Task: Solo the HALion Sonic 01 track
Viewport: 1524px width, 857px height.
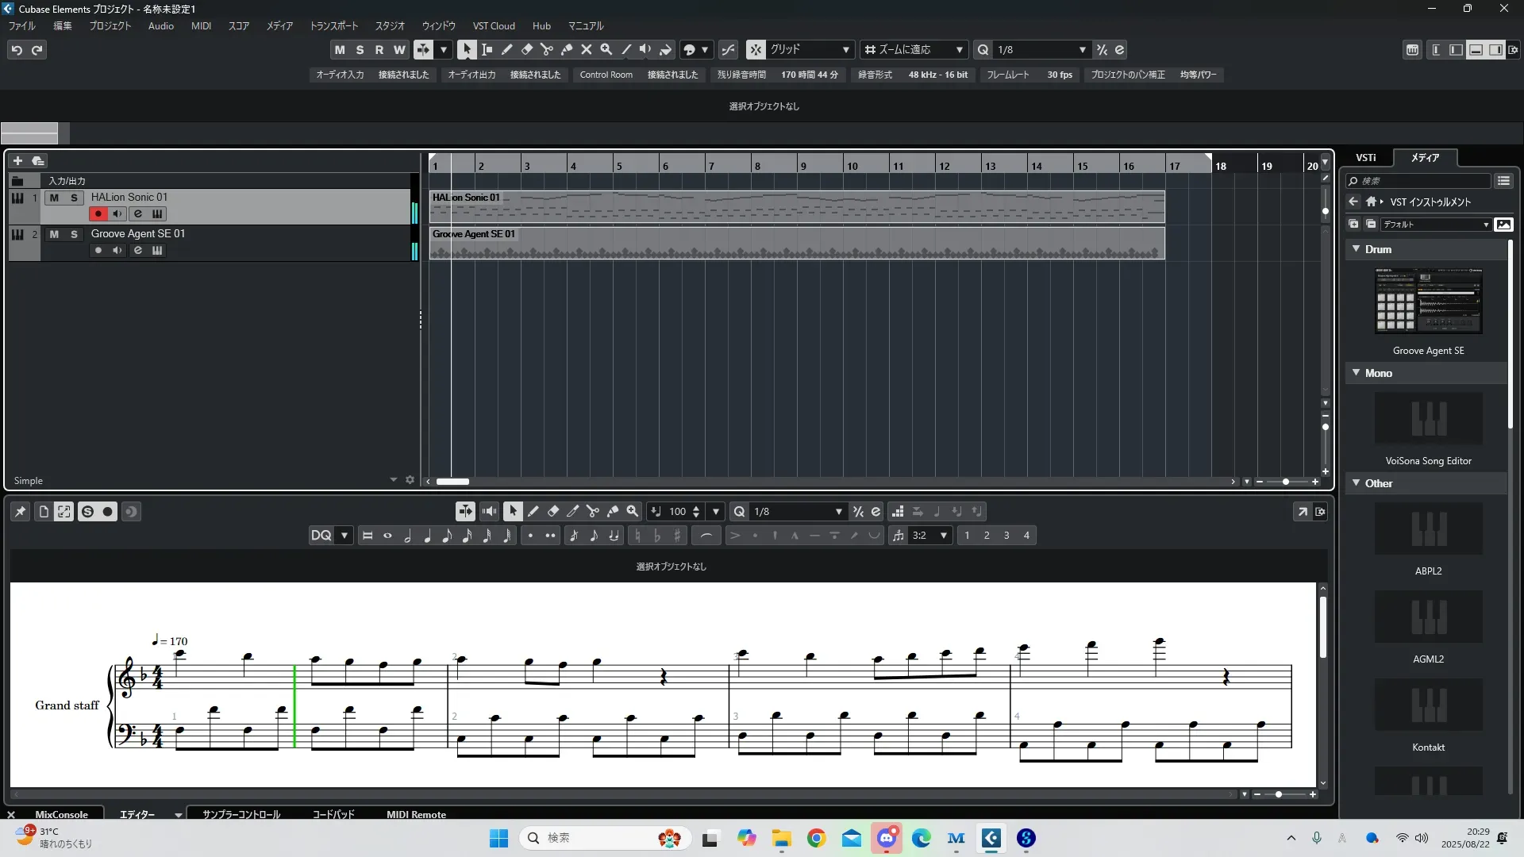Action: coord(74,198)
